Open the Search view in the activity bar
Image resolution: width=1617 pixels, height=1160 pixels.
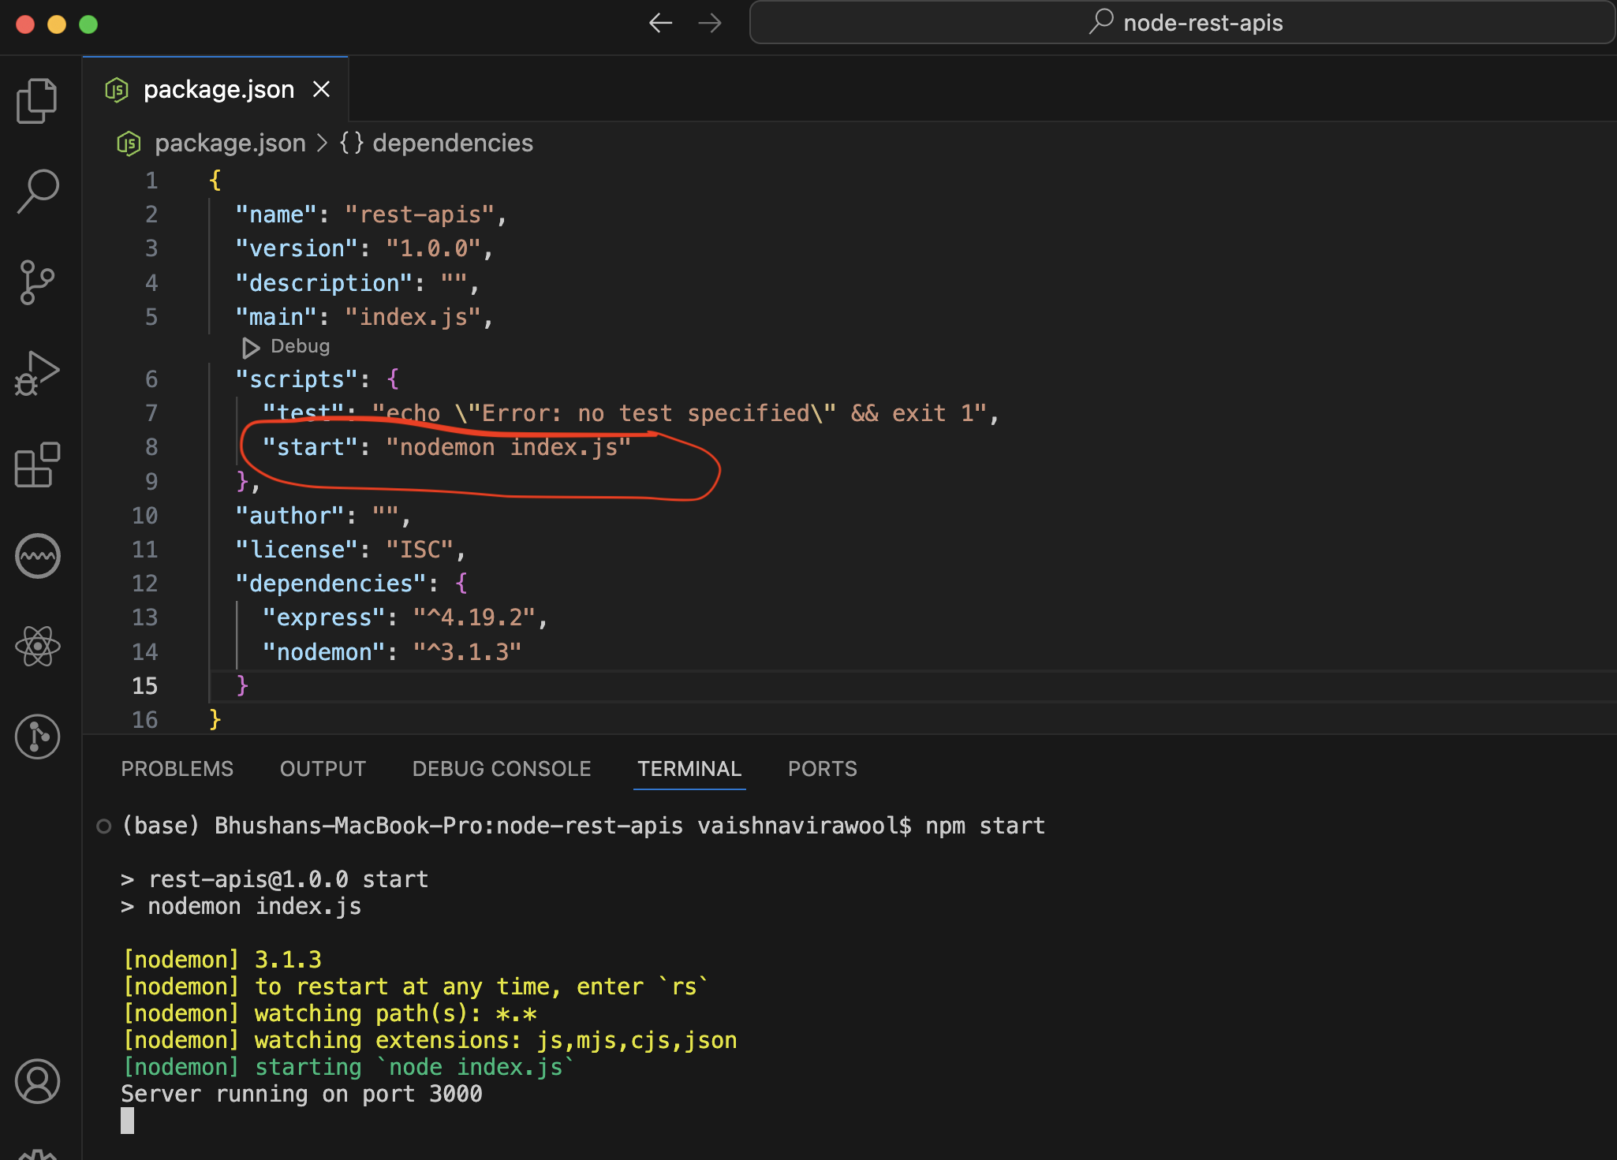[x=37, y=191]
